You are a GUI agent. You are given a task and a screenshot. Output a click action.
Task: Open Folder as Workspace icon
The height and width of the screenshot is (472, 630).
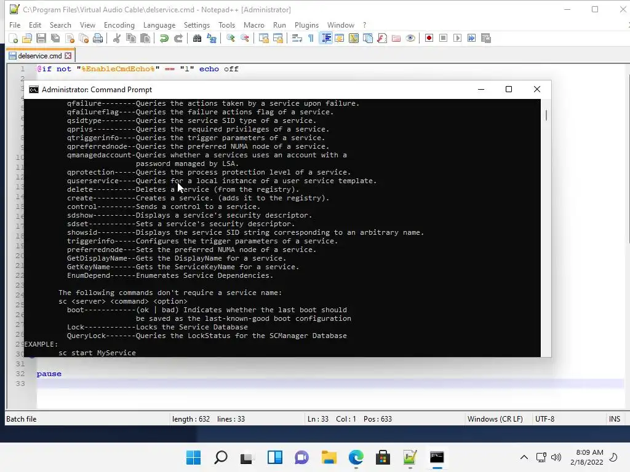pyautogui.click(x=396, y=38)
